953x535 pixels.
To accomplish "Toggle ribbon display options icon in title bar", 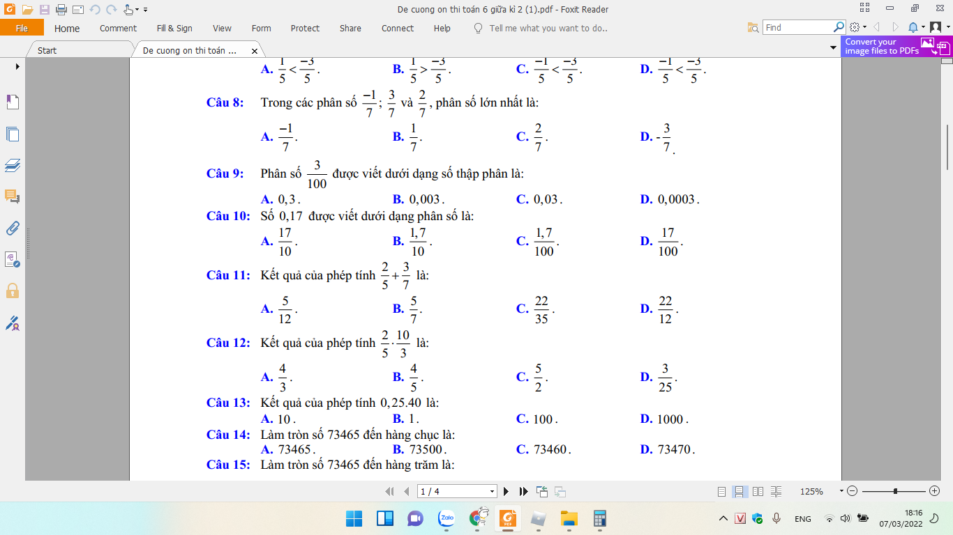I will coord(865,8).
